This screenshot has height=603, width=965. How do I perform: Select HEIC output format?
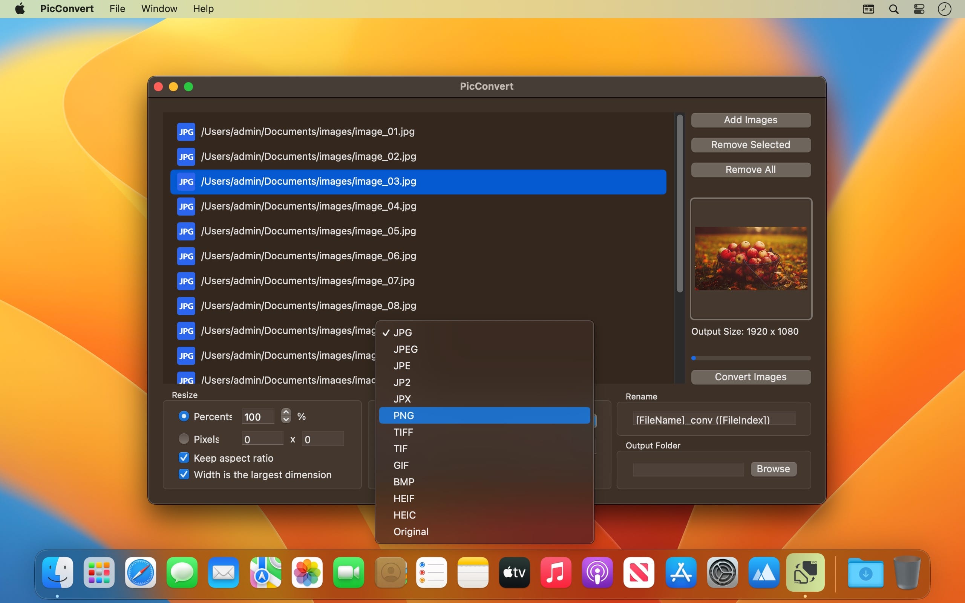484,515
